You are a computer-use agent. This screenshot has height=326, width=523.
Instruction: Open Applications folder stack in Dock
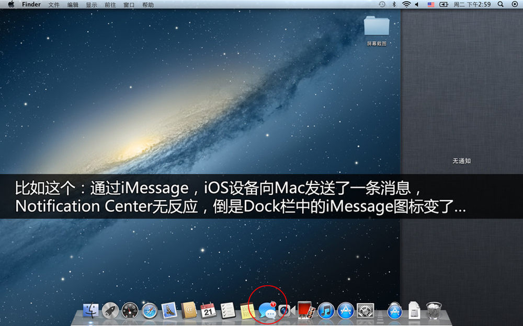click(x=394, y=311)
